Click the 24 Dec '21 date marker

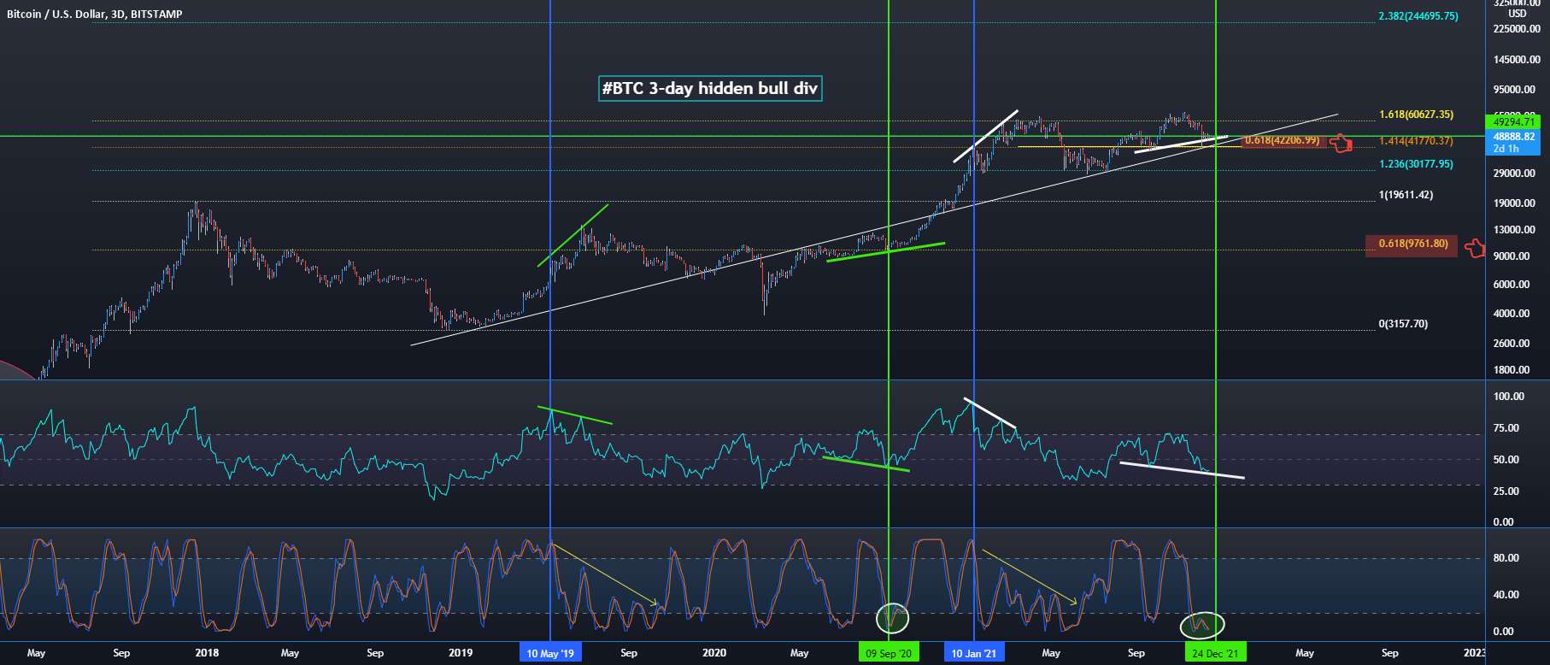click(x=1215, y=653)
